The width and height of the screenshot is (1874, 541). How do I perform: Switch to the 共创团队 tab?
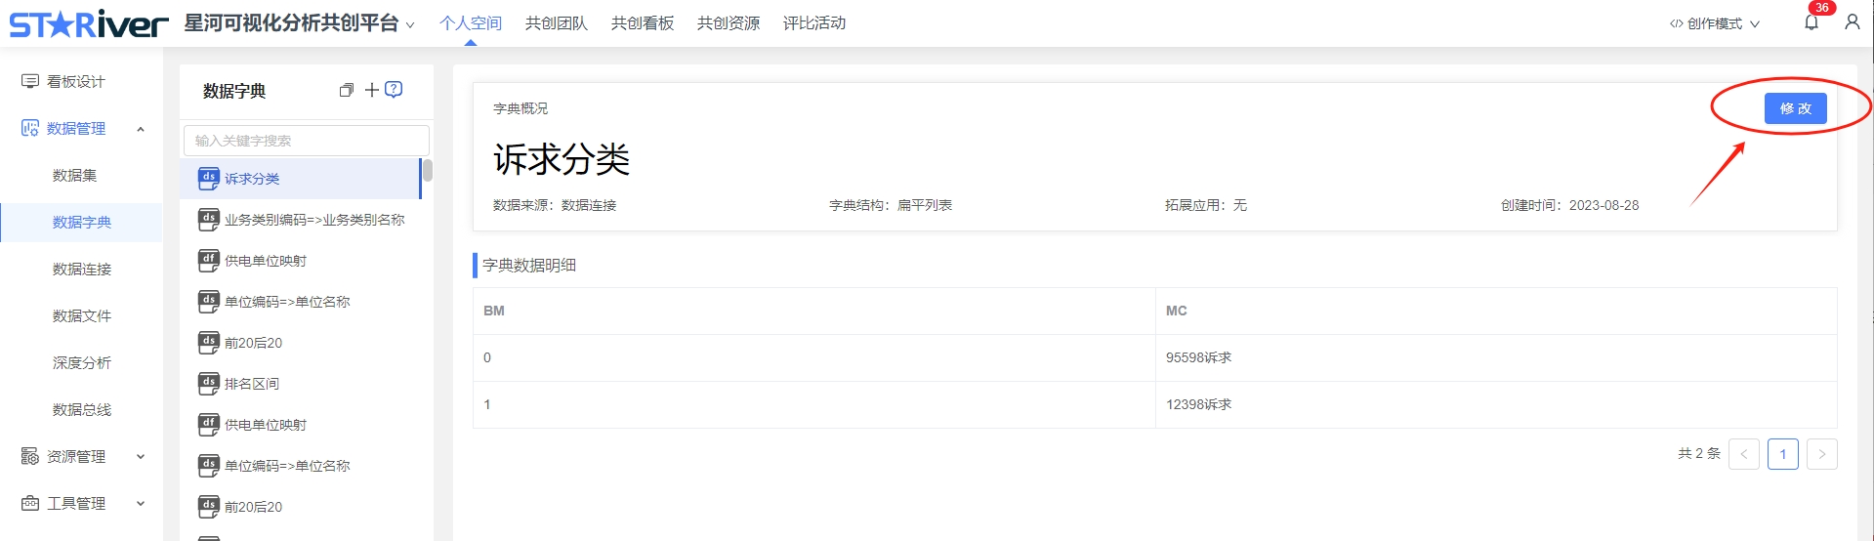click(x=556, y=23)
